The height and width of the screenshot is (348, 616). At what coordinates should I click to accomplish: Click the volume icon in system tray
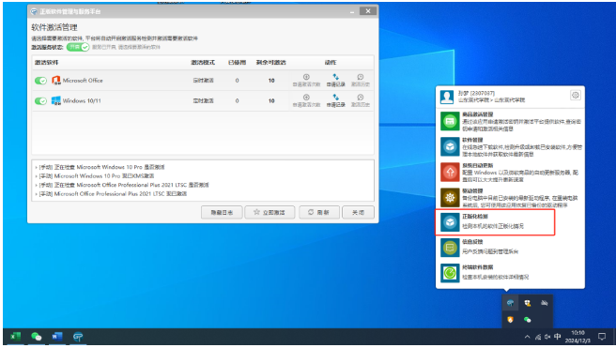tap(547, 337)
